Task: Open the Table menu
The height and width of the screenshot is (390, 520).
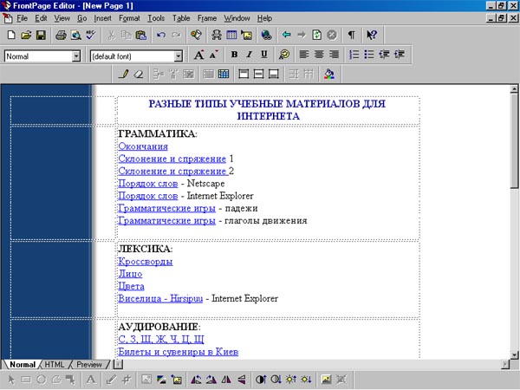Action: coord(180,17)
